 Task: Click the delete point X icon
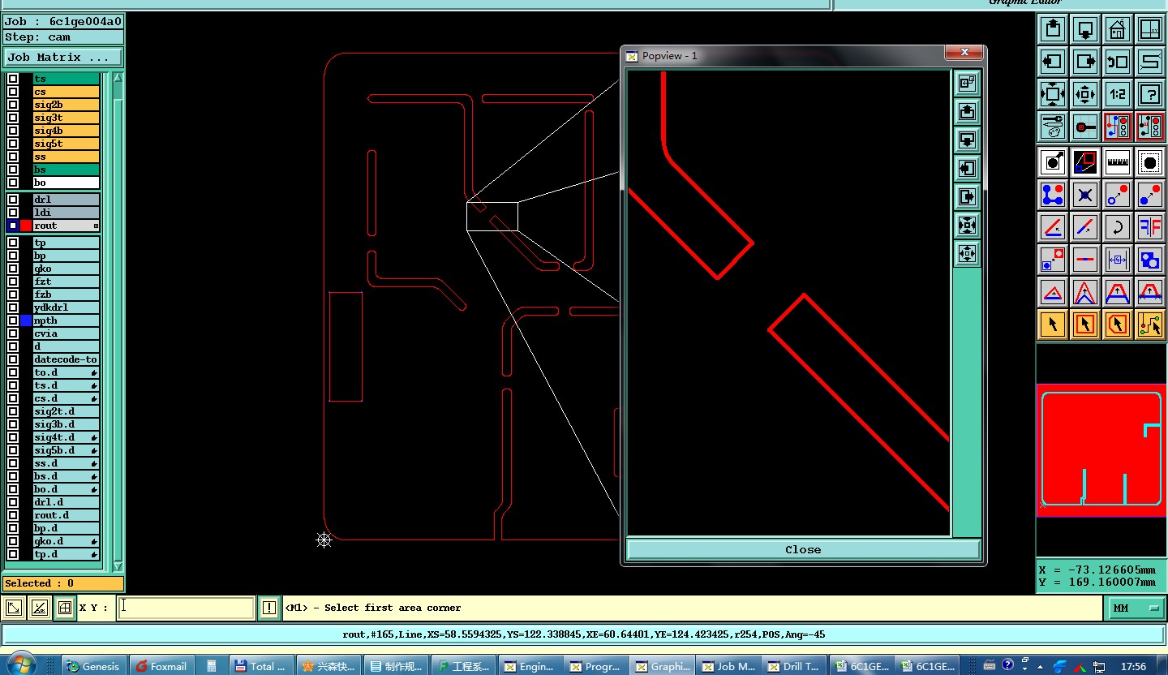(x=1085, y=195)
